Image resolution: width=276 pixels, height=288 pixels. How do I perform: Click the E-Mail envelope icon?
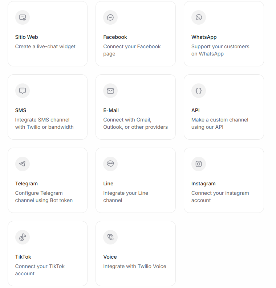pos(110,91)
